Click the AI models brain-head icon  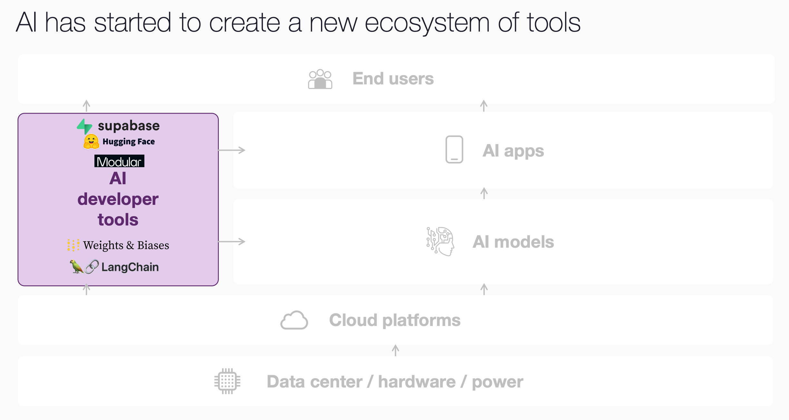point(440,242)
